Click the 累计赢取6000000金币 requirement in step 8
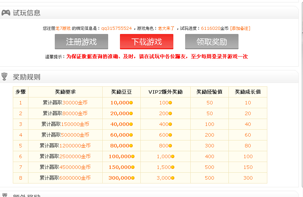Screen dimensions: 303x197 [65, 178]
